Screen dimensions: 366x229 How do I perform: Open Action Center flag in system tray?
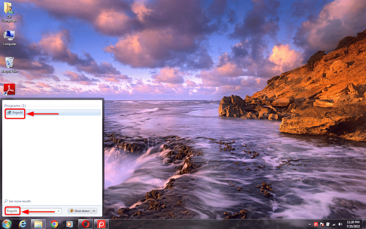coord(322,224)
